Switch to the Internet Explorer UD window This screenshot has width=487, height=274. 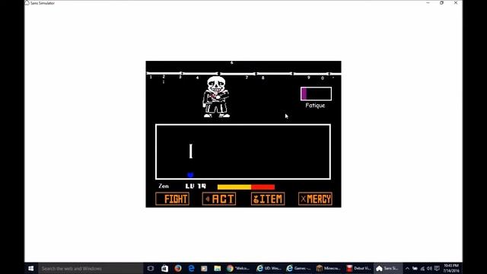[x=269, y=269]
